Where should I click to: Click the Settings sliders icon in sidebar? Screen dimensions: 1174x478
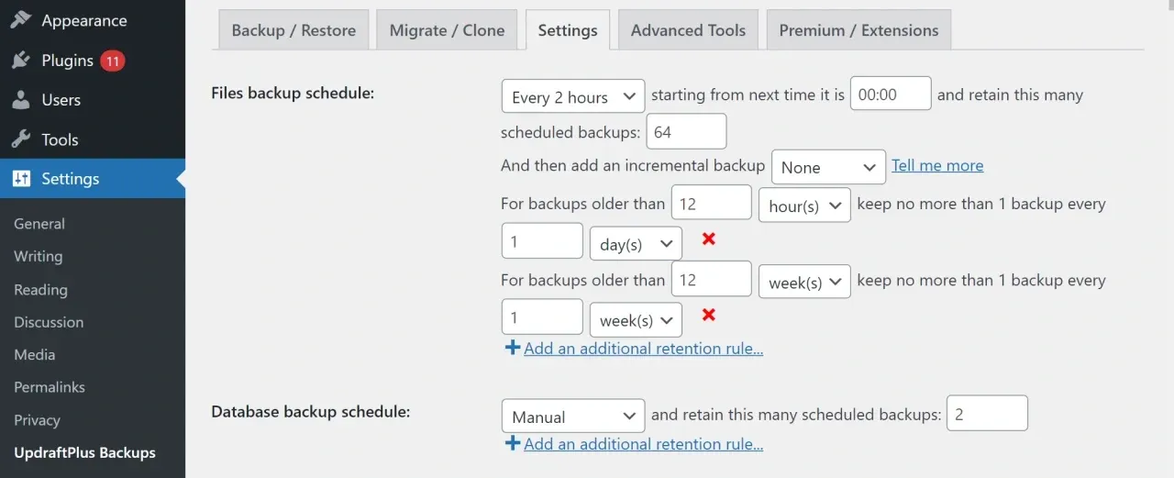(20, 179)
